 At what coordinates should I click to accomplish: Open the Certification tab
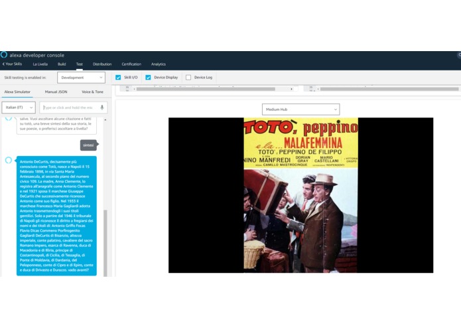pos(131,64)
